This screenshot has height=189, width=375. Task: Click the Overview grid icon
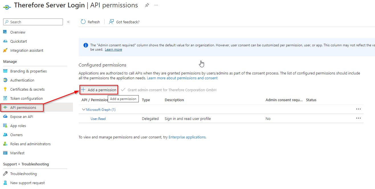(x=5, y=32)
